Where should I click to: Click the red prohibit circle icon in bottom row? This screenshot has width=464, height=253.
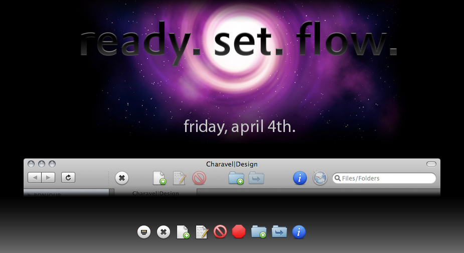point(220,232)
